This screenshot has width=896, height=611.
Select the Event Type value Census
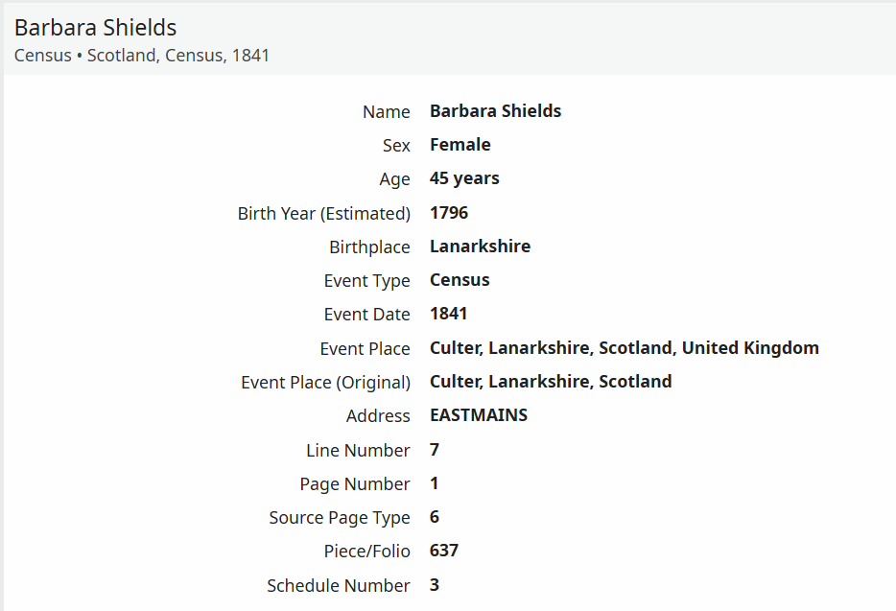[460, 280]
